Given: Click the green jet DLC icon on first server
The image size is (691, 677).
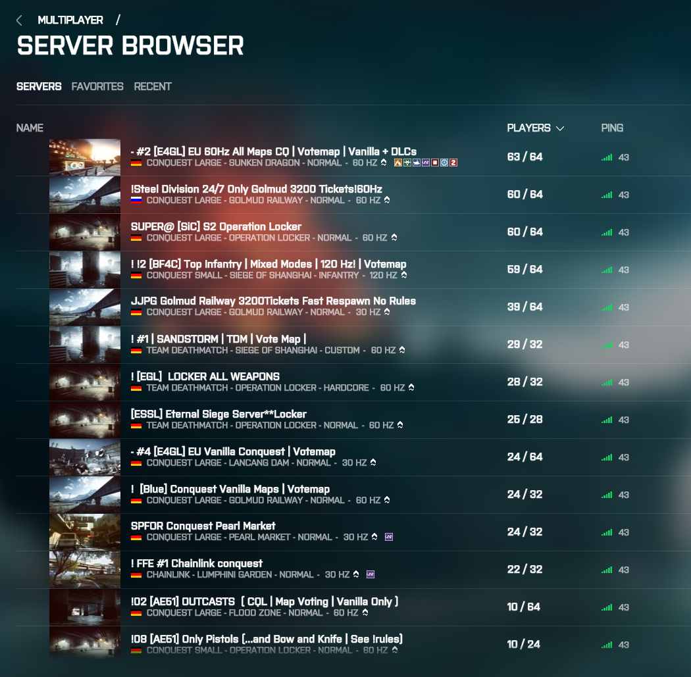Looking at the screenshot, I should (x=407, y=163).
